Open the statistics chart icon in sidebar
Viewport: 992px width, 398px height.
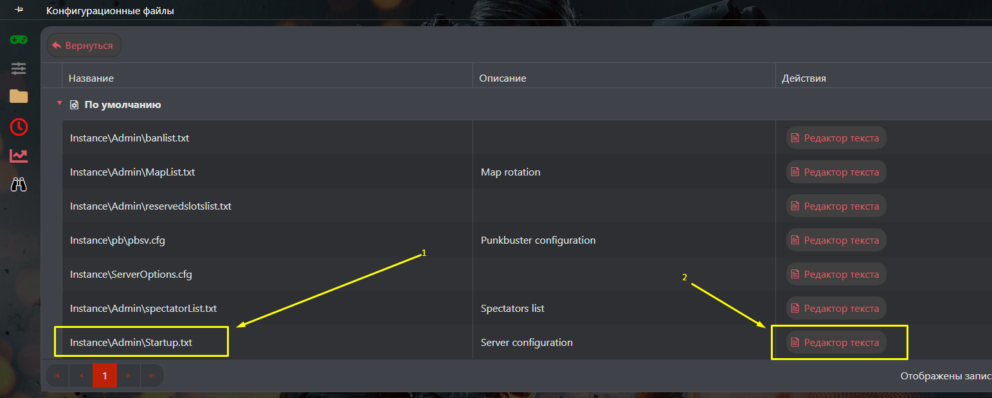tap(19, 156)
